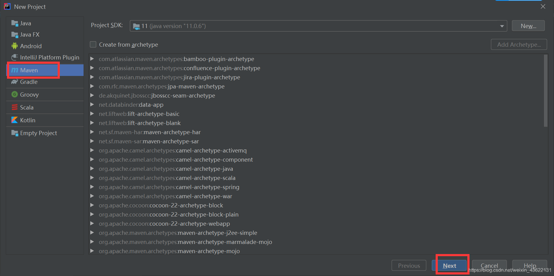554x276 pixels.
Task: Click the Previous button
Action: pyautogui.click(x=409, y=266)
